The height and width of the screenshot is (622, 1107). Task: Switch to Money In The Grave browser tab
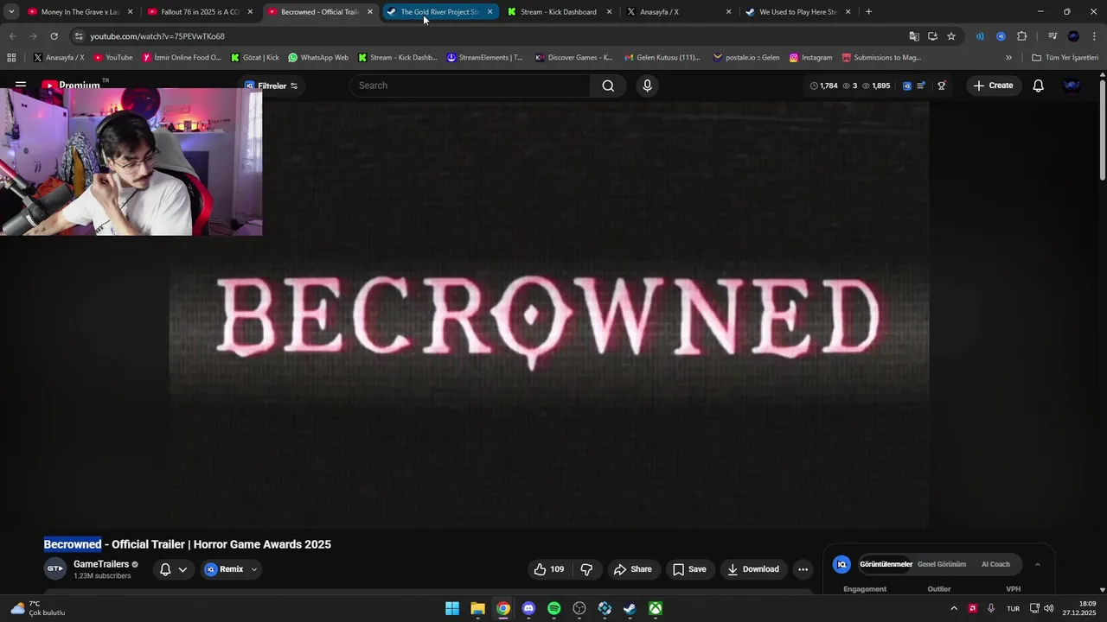(x=81, y=12)
